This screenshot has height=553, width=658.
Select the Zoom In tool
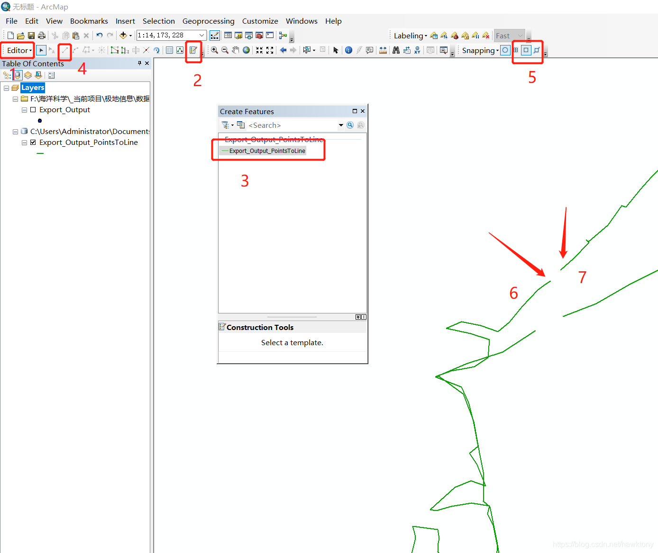click(214, 50)
